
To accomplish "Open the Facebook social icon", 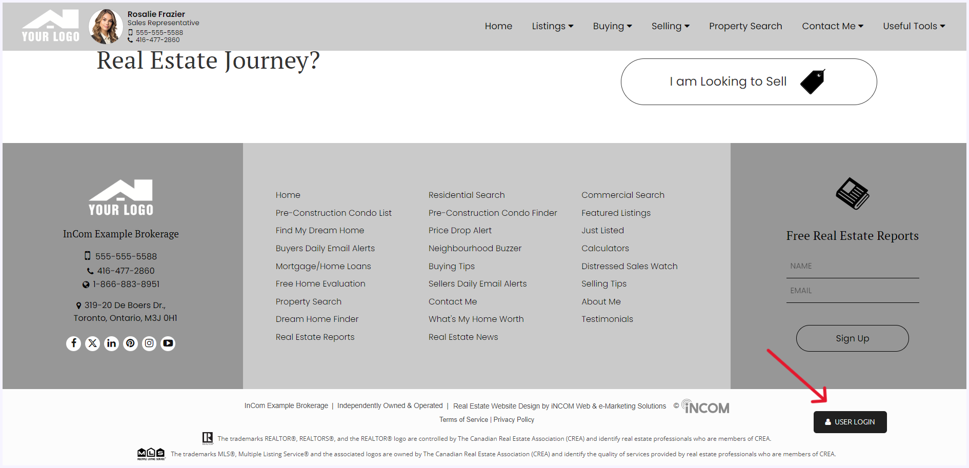I will 73,343.
